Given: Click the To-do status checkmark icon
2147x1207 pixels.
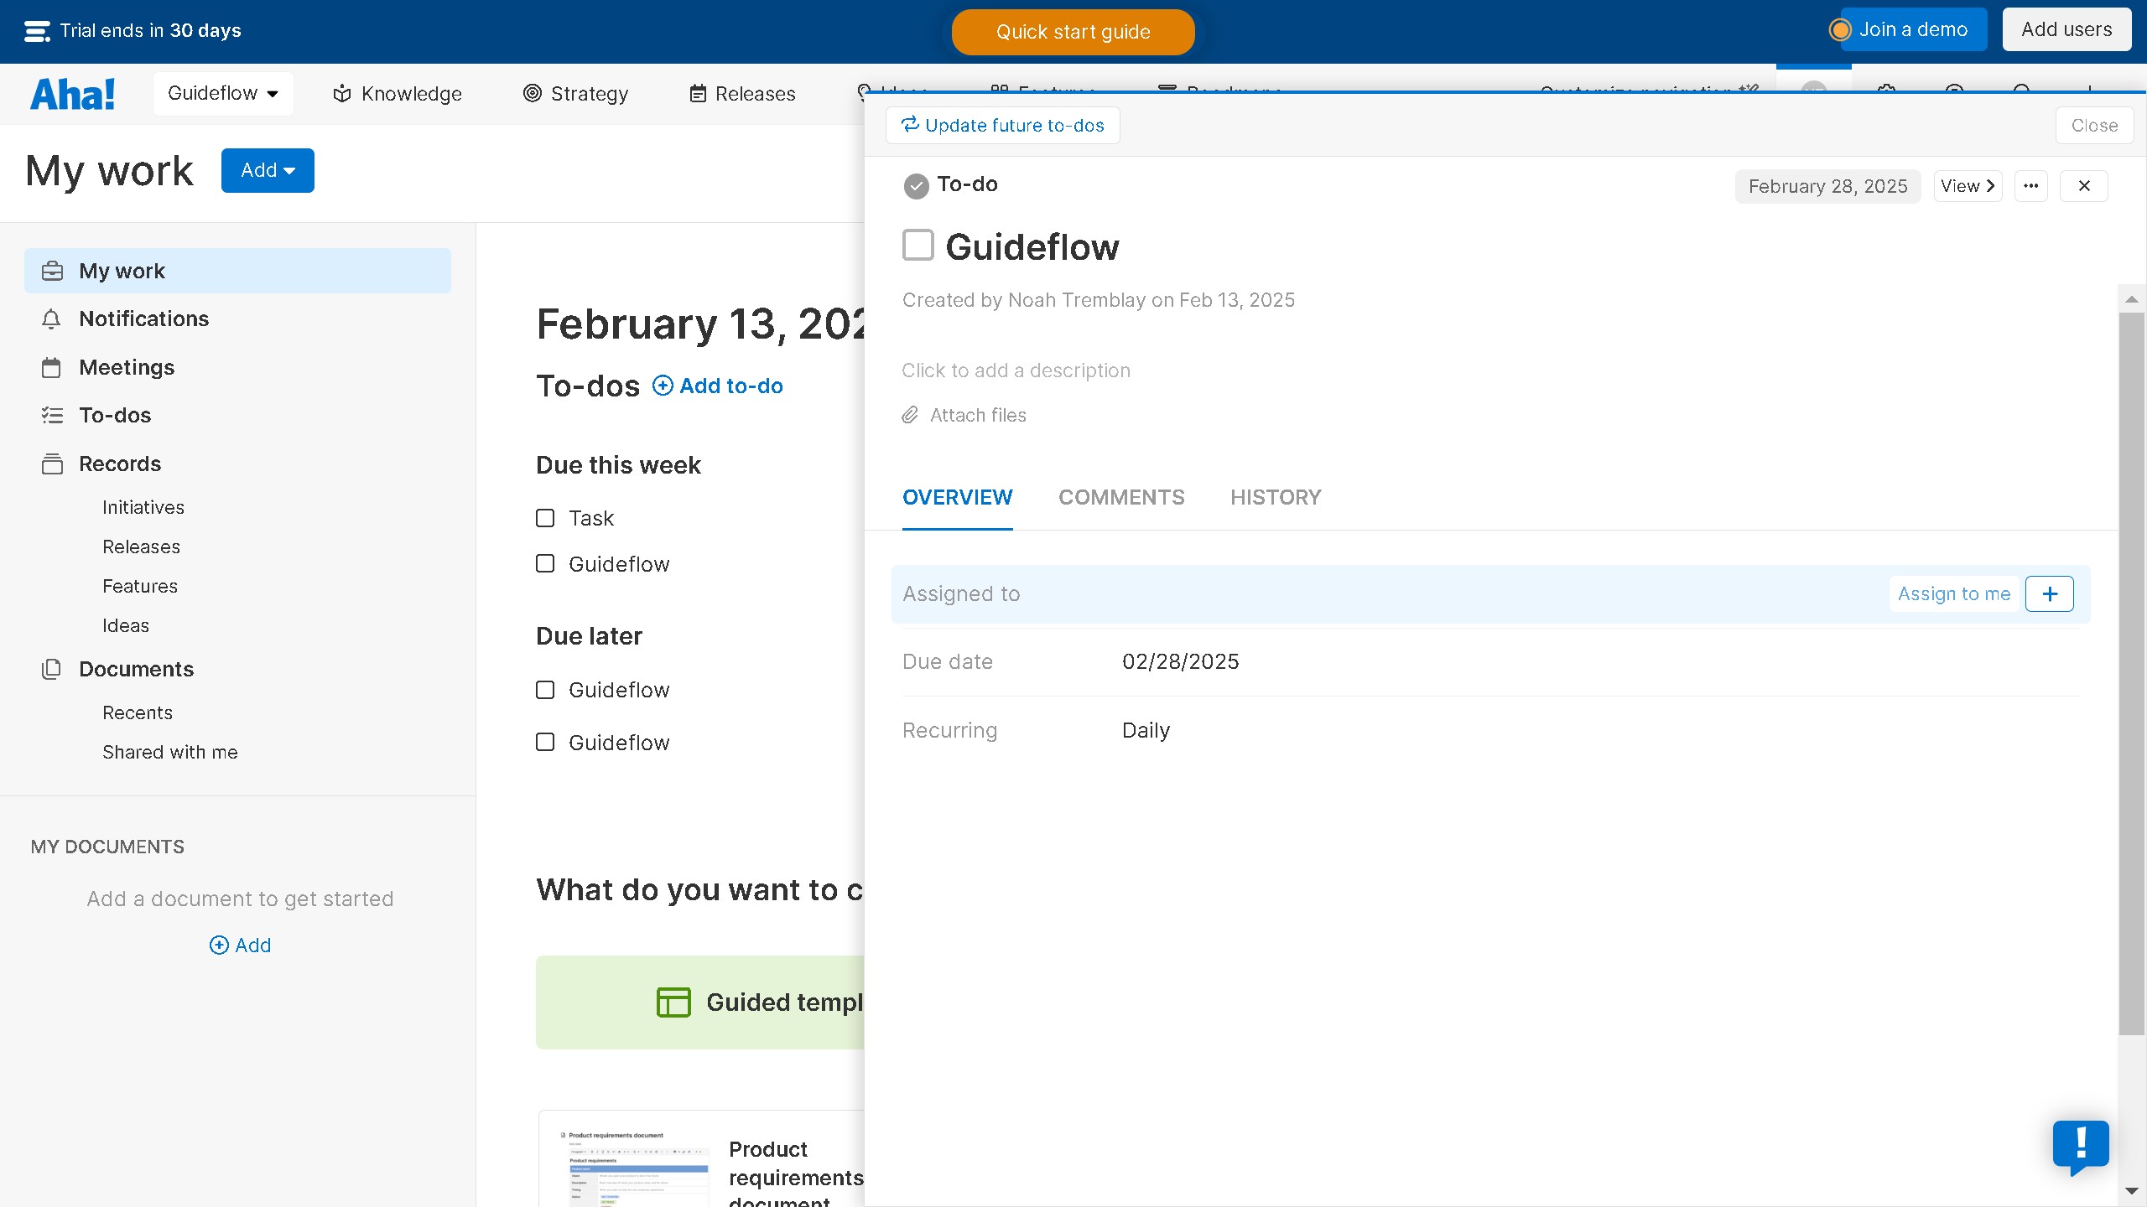Looking at the screenshot, I should click(916, 186).
